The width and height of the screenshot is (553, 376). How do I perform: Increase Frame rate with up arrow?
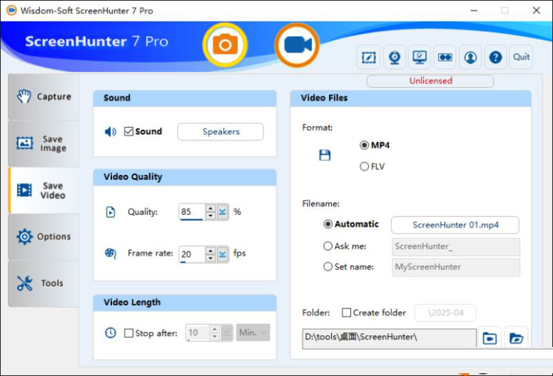(211, 250)
